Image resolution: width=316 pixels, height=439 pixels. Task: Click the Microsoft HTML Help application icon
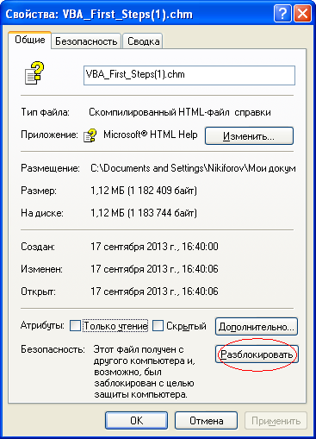pos(90,135)
